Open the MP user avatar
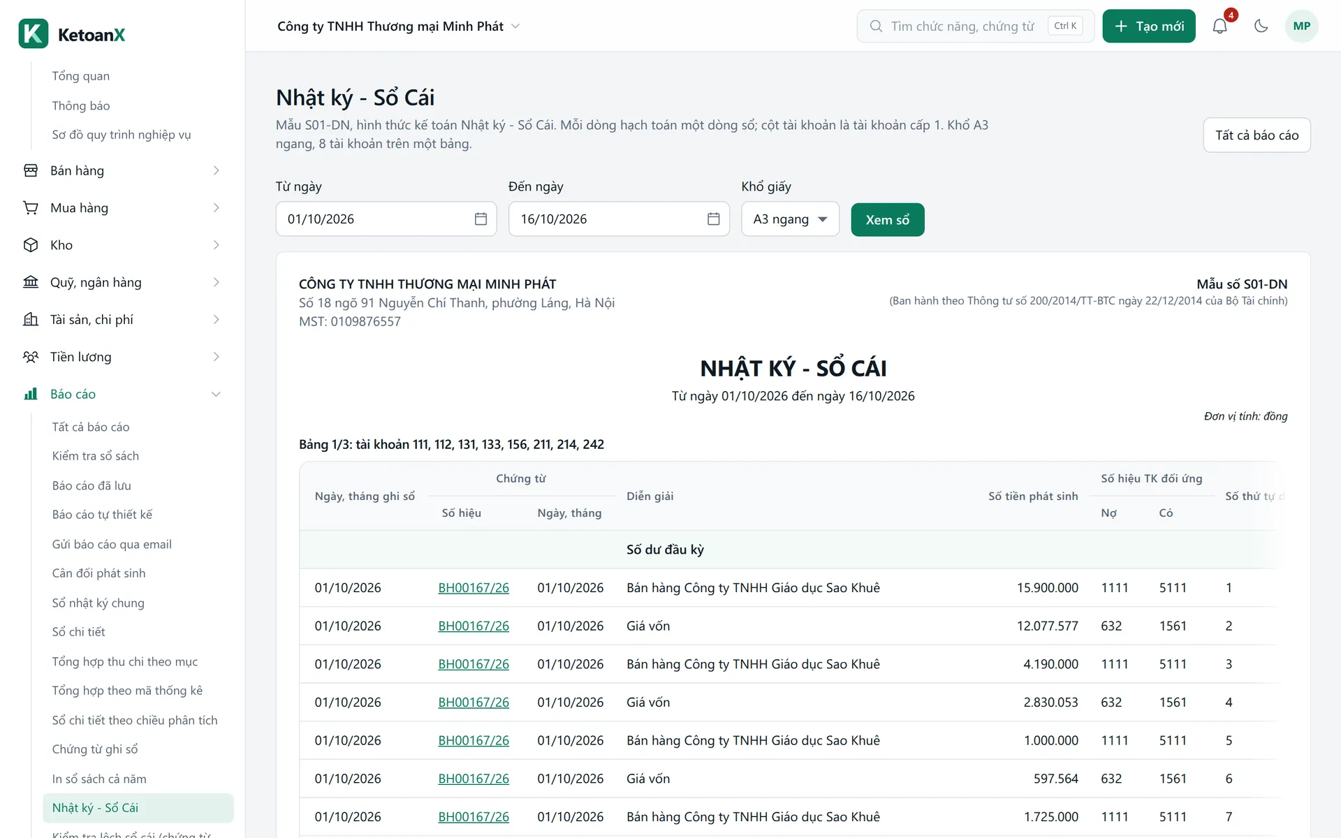Image resolution: width=1341 pixels, height=838 pixels. point(1301,27)
